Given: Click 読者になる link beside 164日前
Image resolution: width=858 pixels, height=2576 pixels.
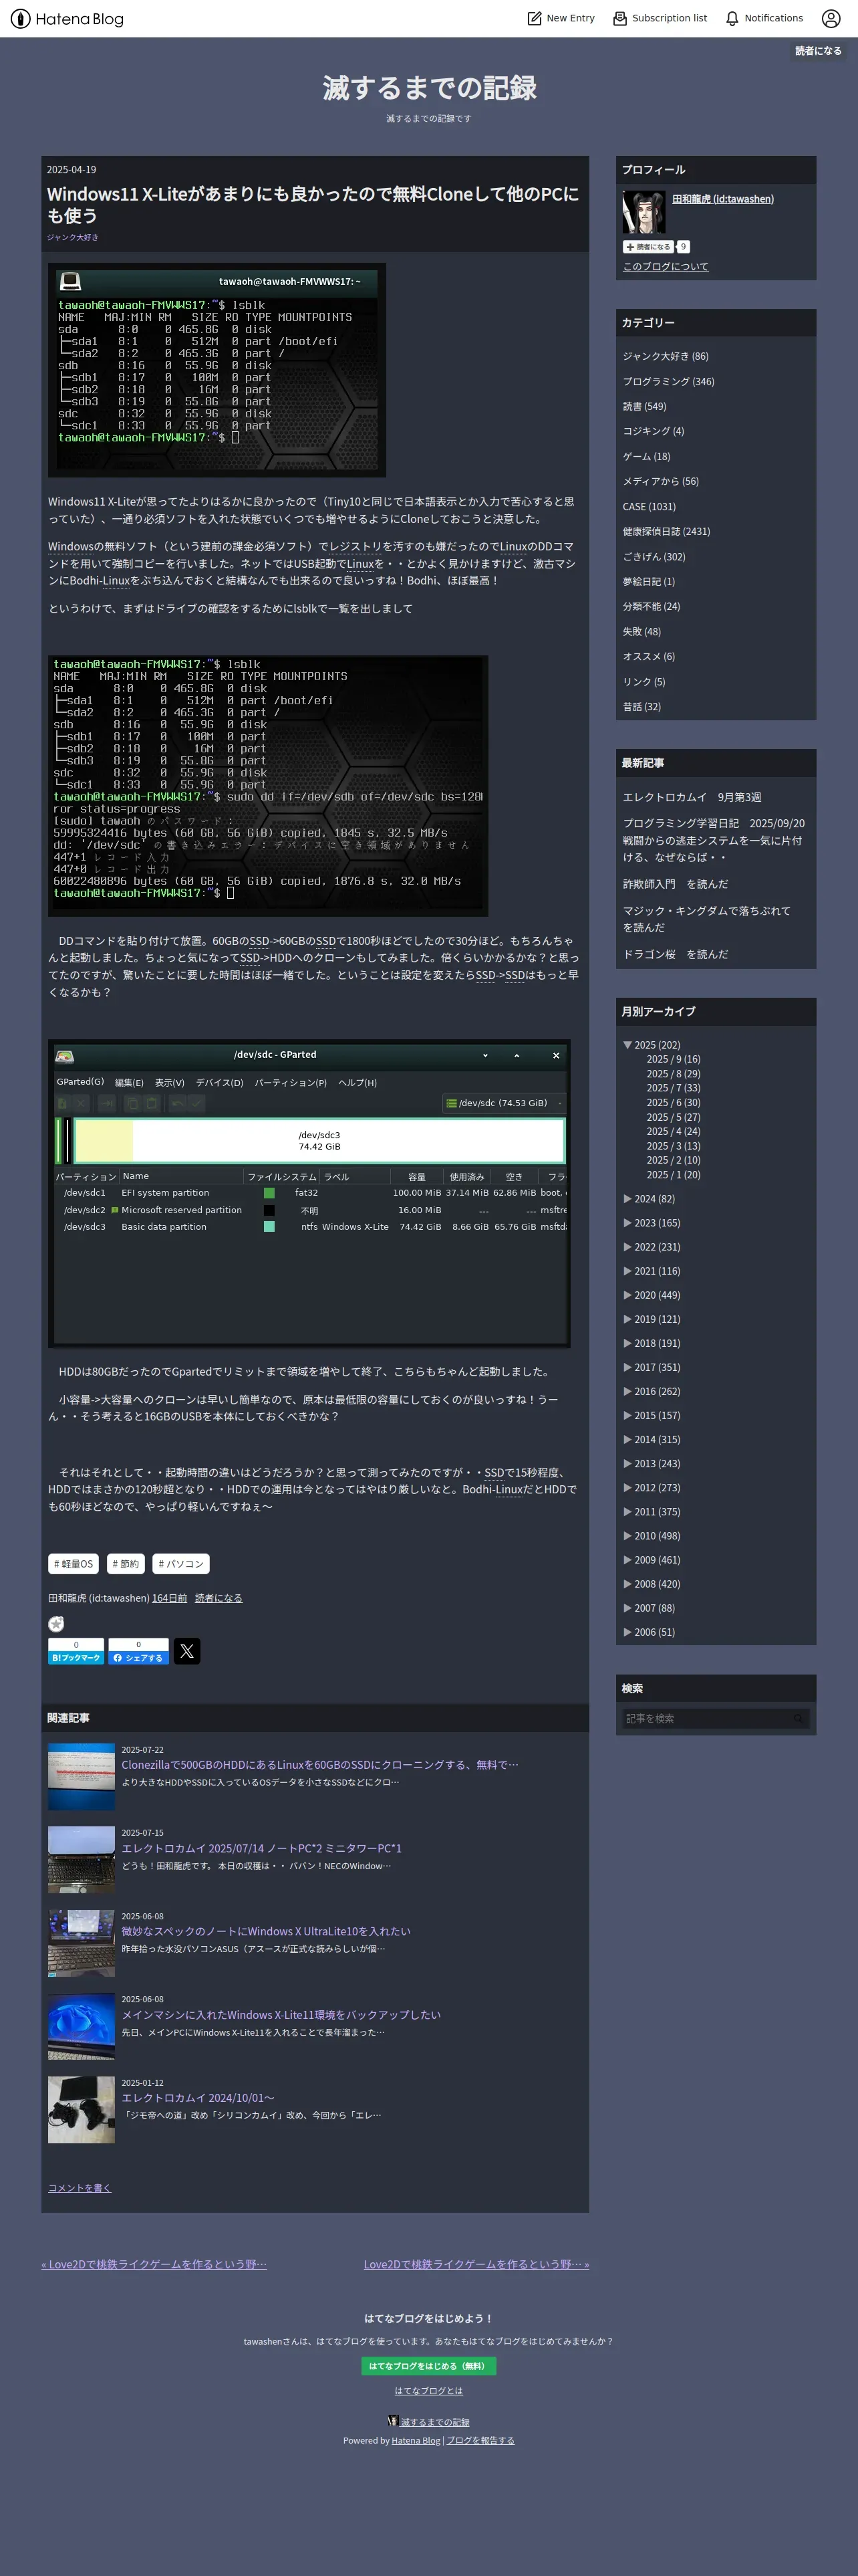Looking at the screenshot, I should (219, 1598).
